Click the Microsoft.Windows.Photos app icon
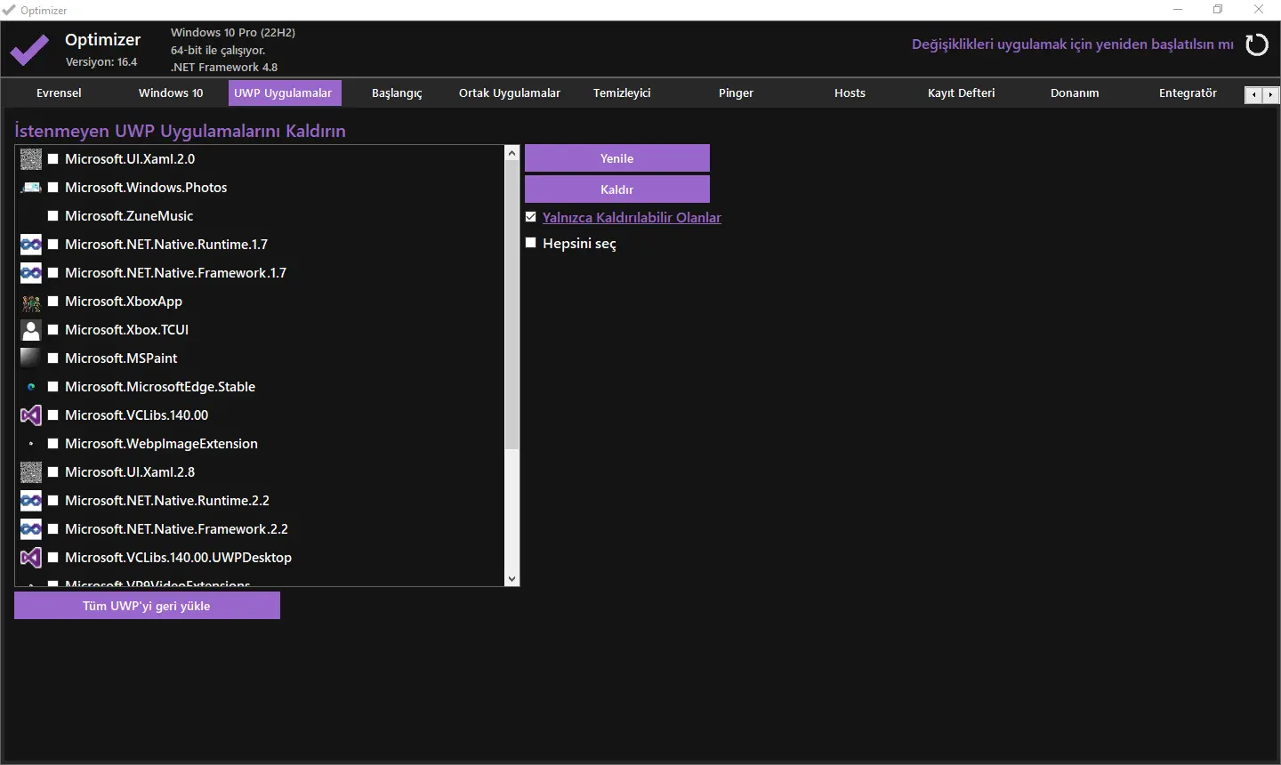Viewport: 1281px width, 765px height. (x=31, y=188)
